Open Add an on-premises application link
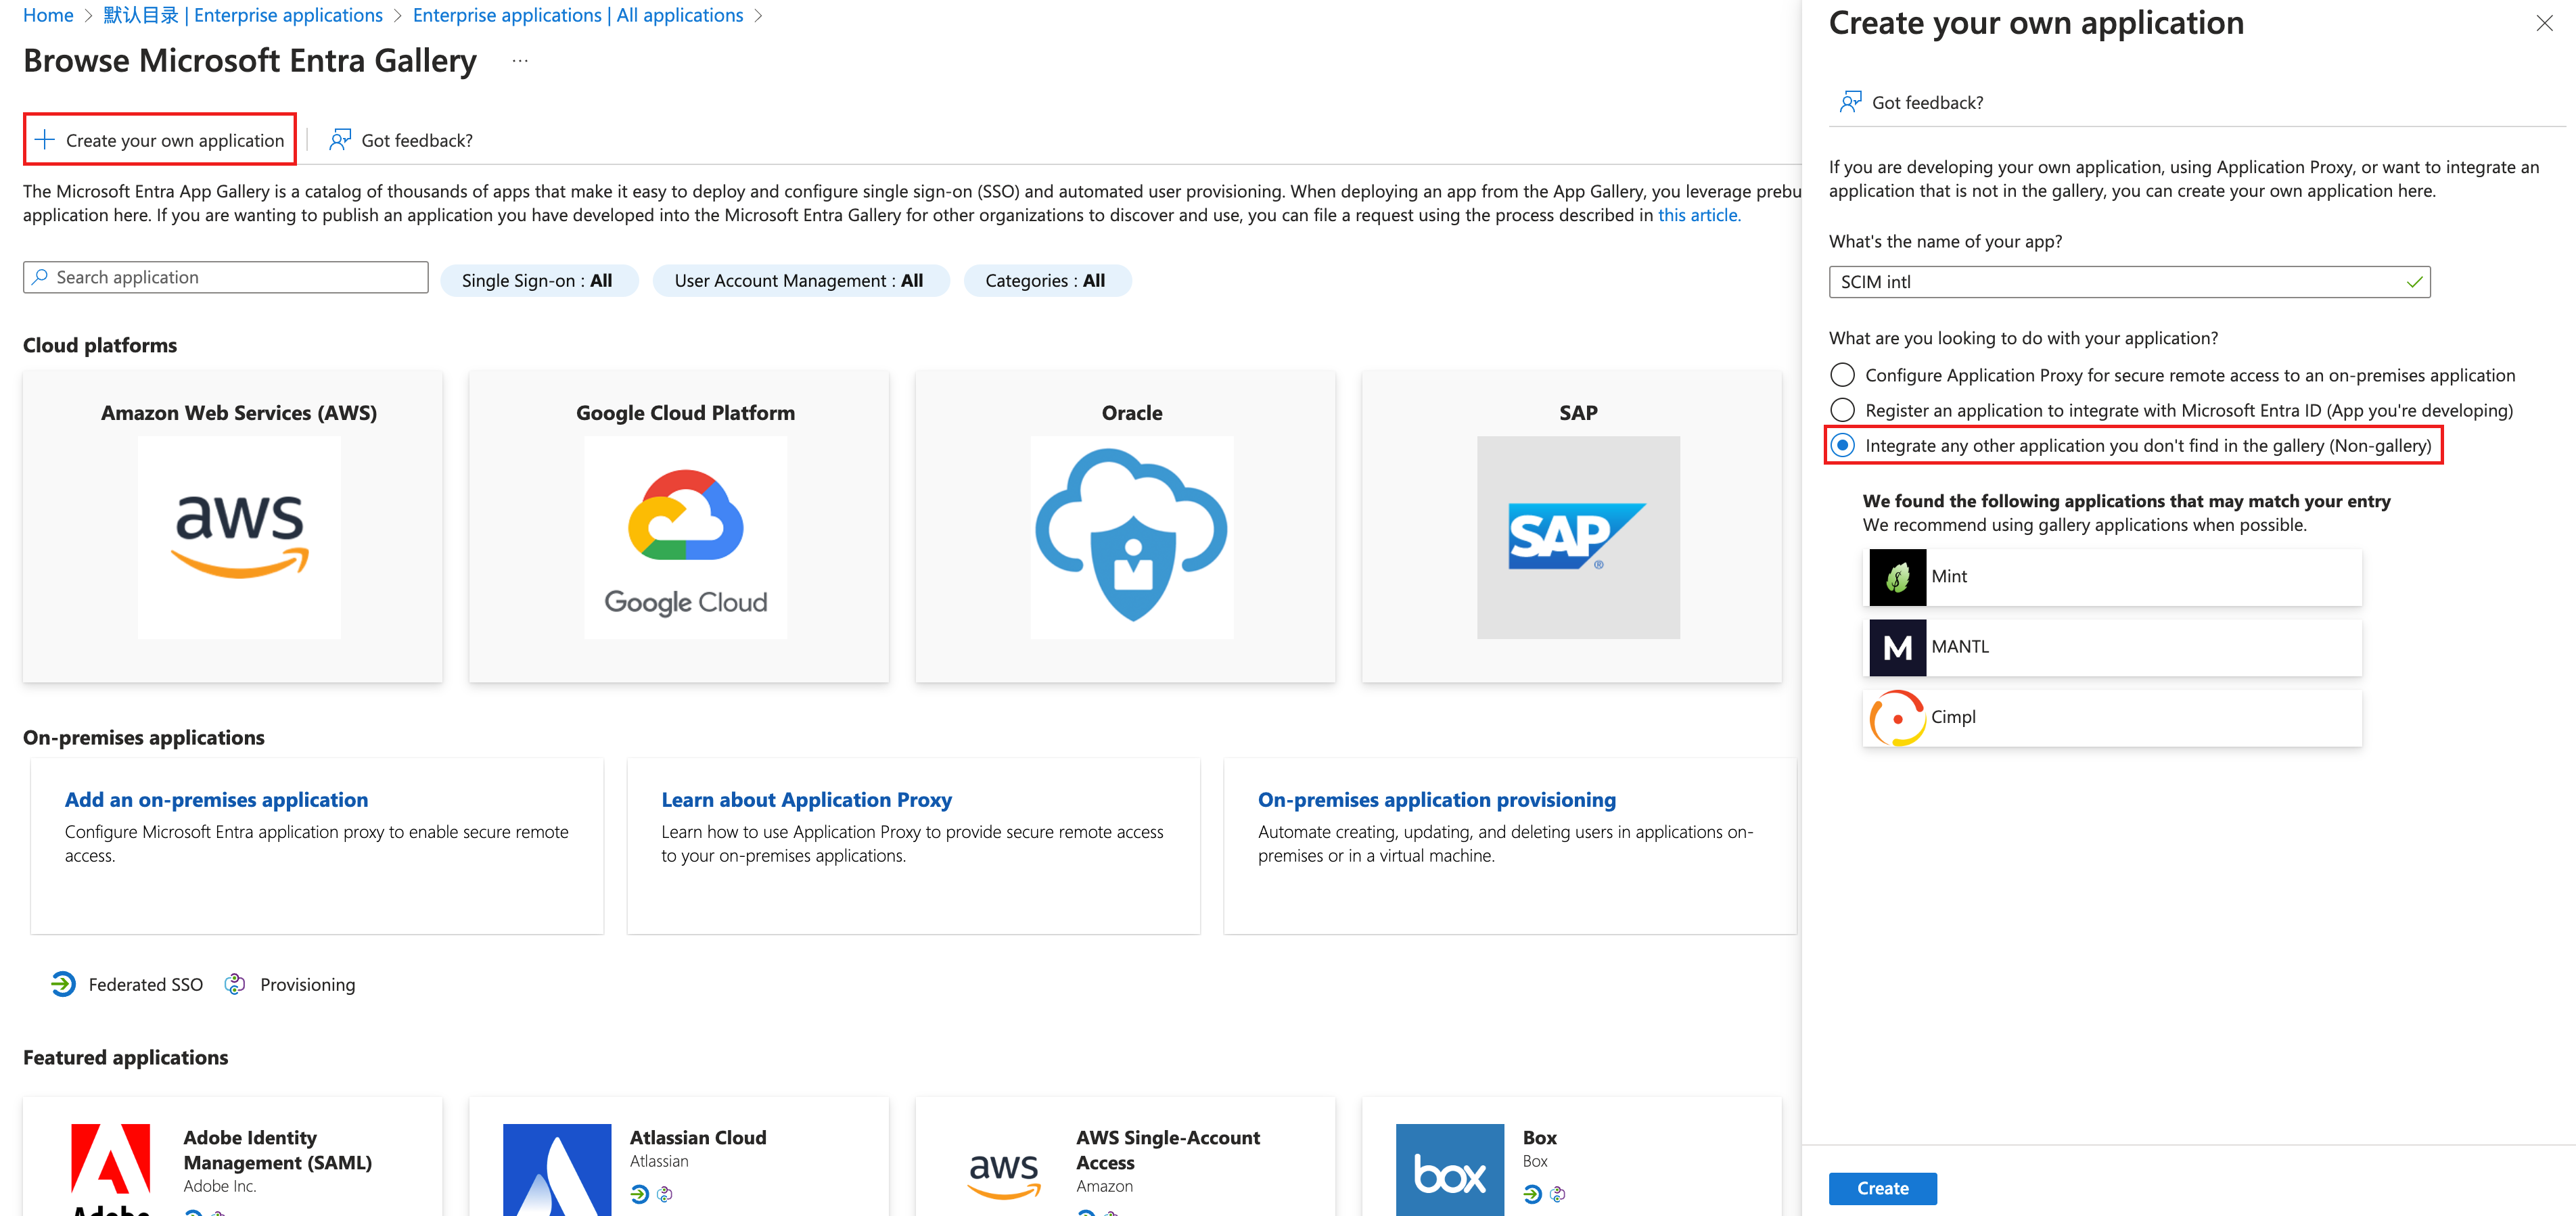 (216, 800)
